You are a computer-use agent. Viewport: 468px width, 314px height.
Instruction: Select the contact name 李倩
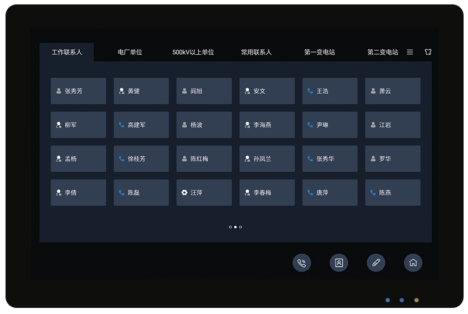71,193
